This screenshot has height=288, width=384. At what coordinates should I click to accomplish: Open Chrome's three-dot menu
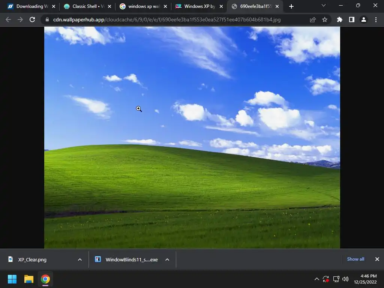376,19
